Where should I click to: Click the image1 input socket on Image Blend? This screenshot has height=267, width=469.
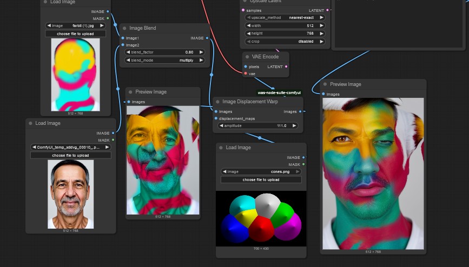click(123, 38)
